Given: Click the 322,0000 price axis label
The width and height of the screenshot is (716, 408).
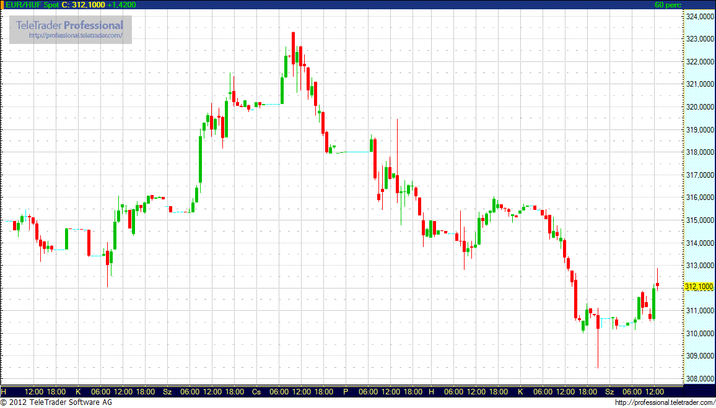Looking at the screenshot, I should tap(699, 62).
